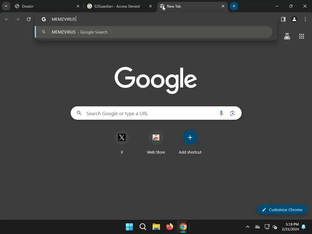Click the Web Store label text
The height and width of the screenshot is (234, 312).
click(156, 152)
